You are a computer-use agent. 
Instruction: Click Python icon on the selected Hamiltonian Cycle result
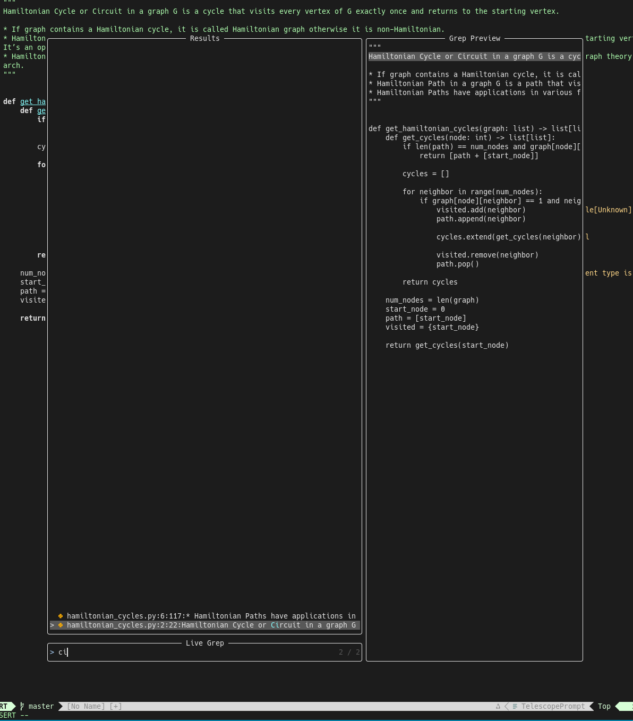(61, 625)
